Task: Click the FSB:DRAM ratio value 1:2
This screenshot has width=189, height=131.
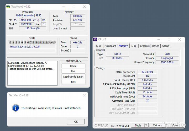Action: [148, 76]
